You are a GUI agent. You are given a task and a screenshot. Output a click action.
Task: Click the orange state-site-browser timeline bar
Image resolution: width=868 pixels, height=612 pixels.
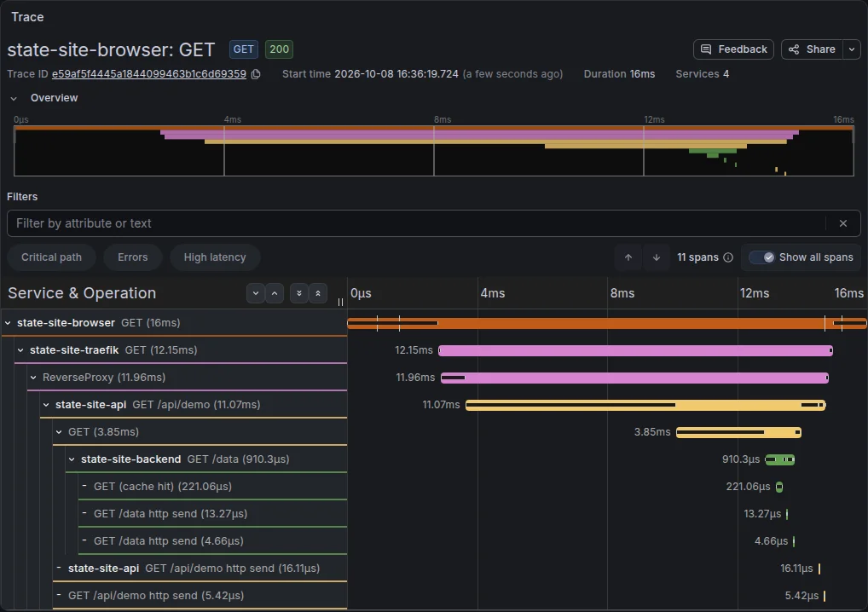pyautogui.click(x=607, y=323)
